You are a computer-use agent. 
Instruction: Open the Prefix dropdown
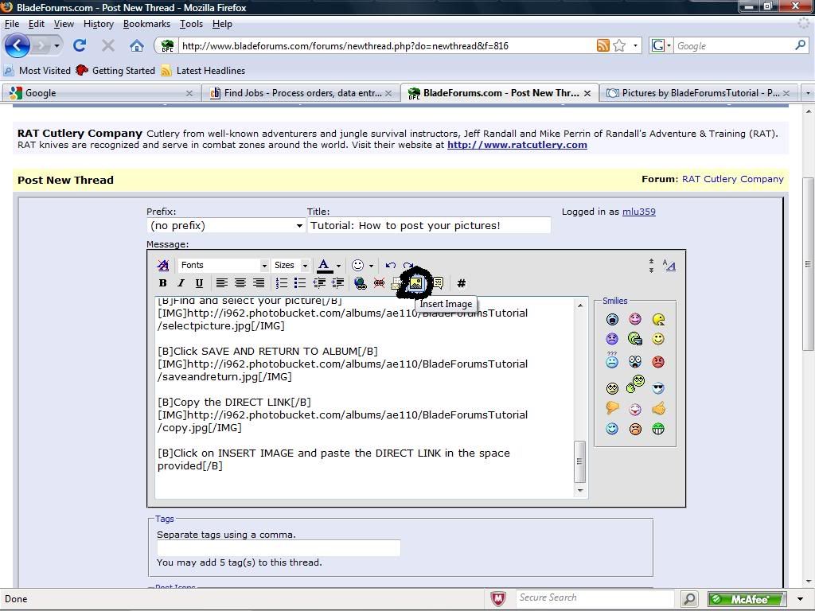(x=226, y=225)
